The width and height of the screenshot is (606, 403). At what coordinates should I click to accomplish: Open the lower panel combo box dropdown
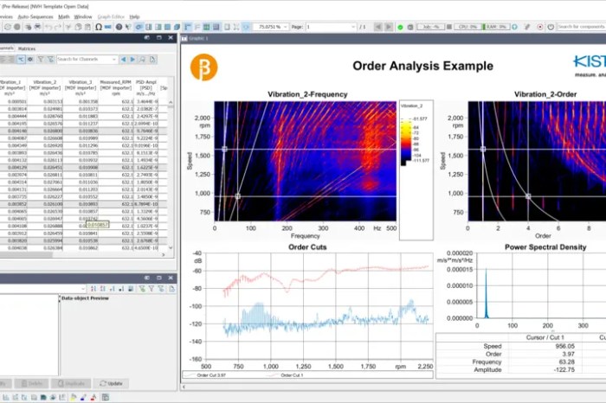coord(83,288)
